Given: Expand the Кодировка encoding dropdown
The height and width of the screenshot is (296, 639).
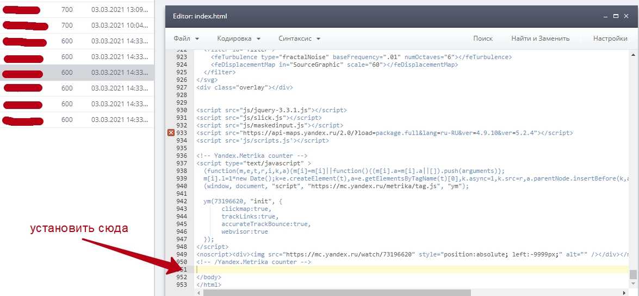Looking at the screenshot, I should 239,38.
